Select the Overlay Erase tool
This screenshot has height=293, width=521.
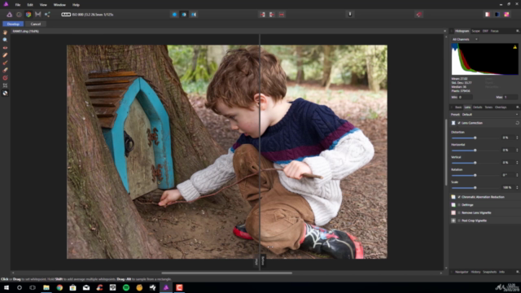coord(5,70)
